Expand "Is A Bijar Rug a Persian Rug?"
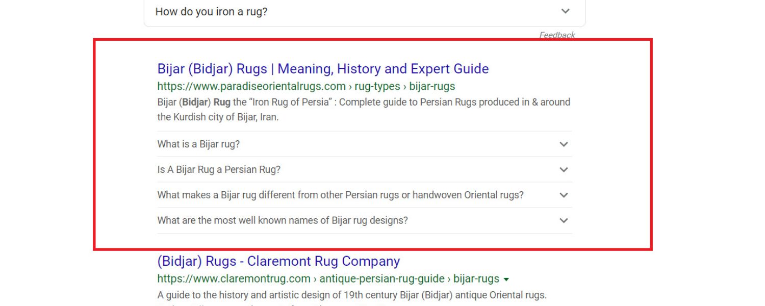 [x=564, y=169]
